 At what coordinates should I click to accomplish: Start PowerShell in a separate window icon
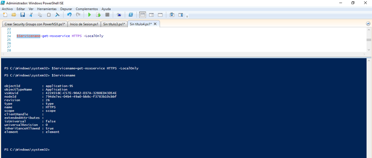point(131,15)
